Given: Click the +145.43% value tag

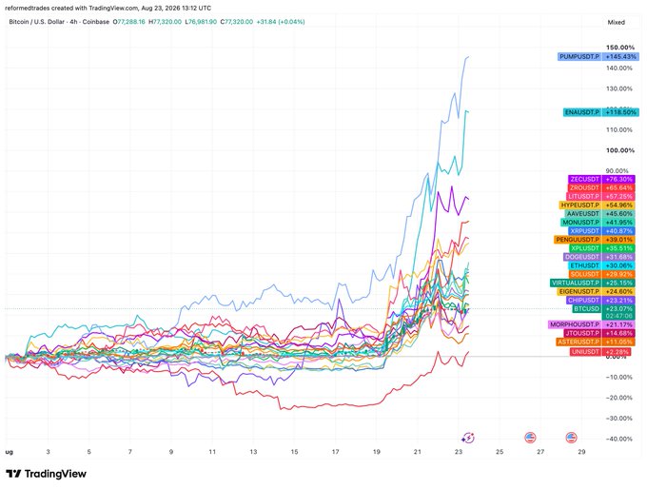Looking at the screenshot, I should [x=620, y=56].
